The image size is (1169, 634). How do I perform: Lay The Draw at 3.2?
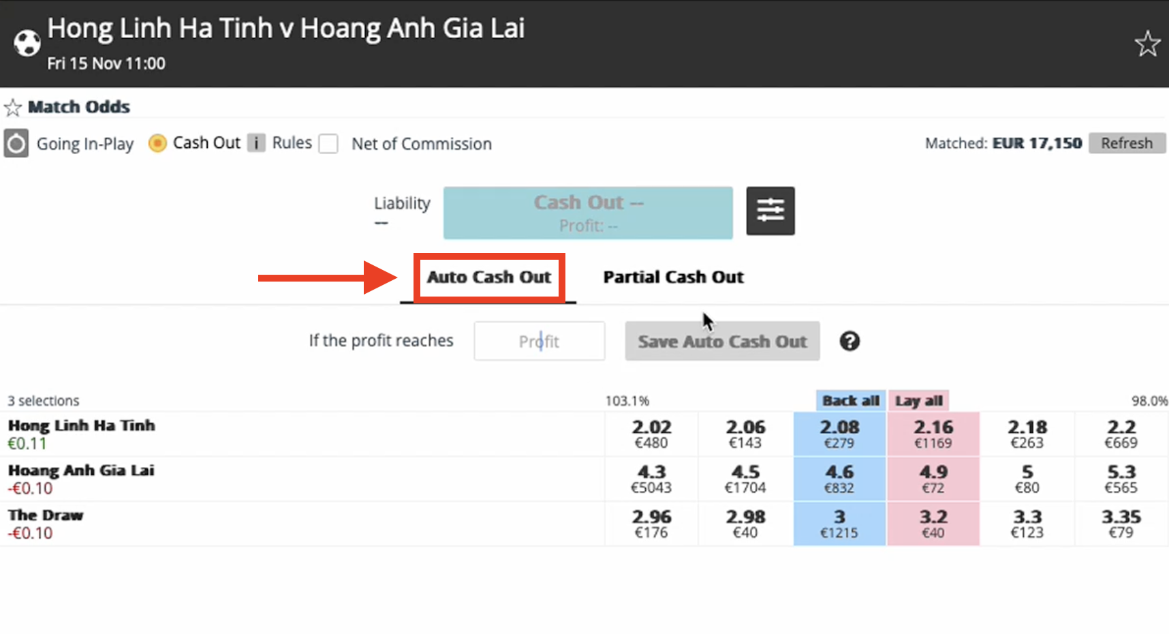point(933,524)
